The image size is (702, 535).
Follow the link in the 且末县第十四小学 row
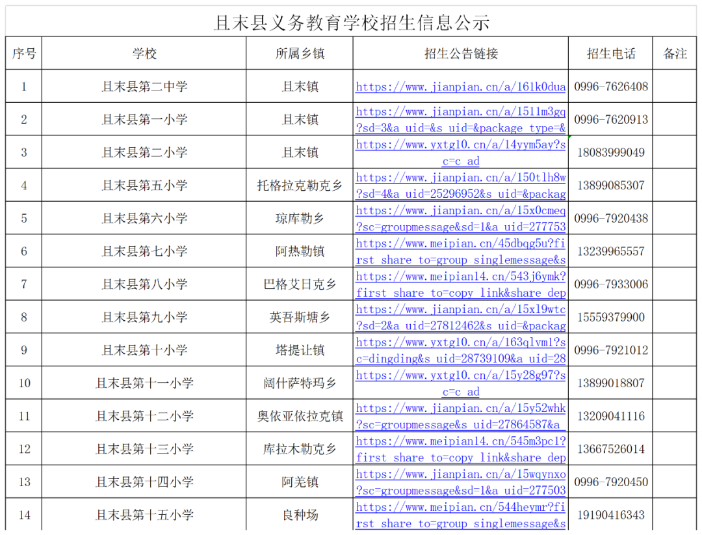point(460,475)
